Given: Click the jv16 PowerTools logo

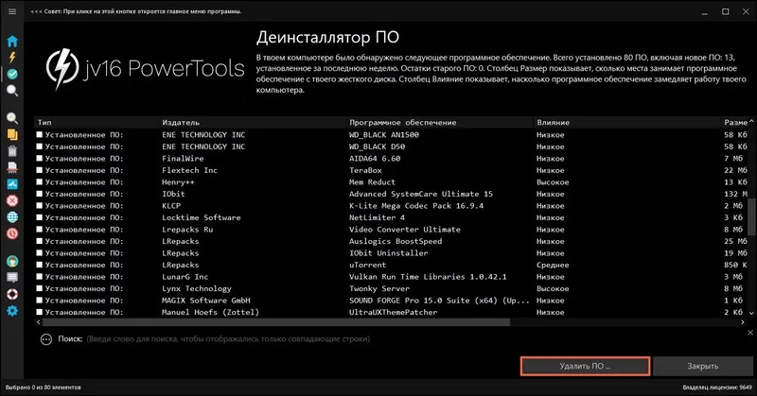Looking at the screenshot, I should click(x=146, y=68).
